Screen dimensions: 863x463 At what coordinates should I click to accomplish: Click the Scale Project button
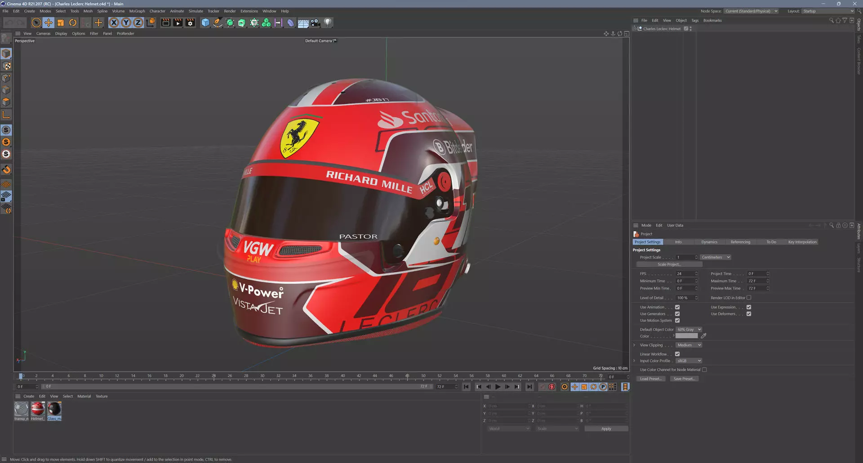[x=669, y=265]
